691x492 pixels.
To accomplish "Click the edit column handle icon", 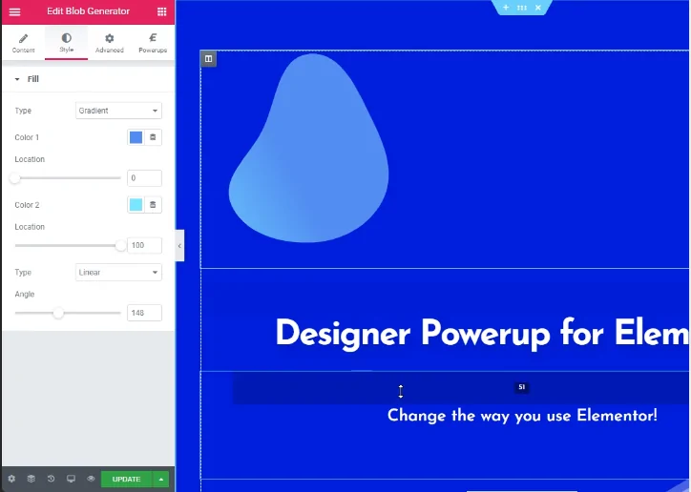I will [209, 59].
